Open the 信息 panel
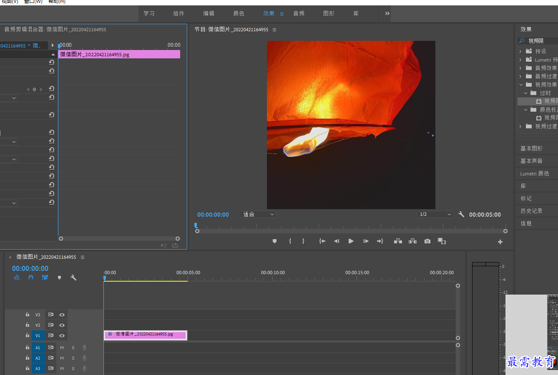The width and height of the screenshot is (558, 375). 526,223
